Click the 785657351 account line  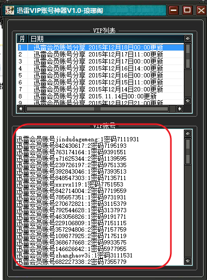[72, 197]
